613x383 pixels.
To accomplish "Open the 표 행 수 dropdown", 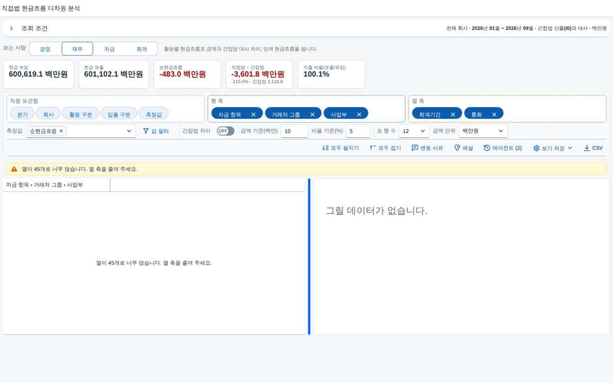I will pyautogui.click(x=414, y=131).
